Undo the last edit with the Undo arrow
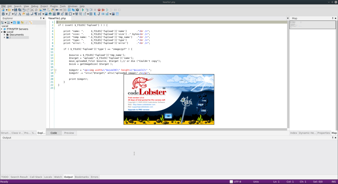This screenshot has height=184, width=338. [23, 10]
